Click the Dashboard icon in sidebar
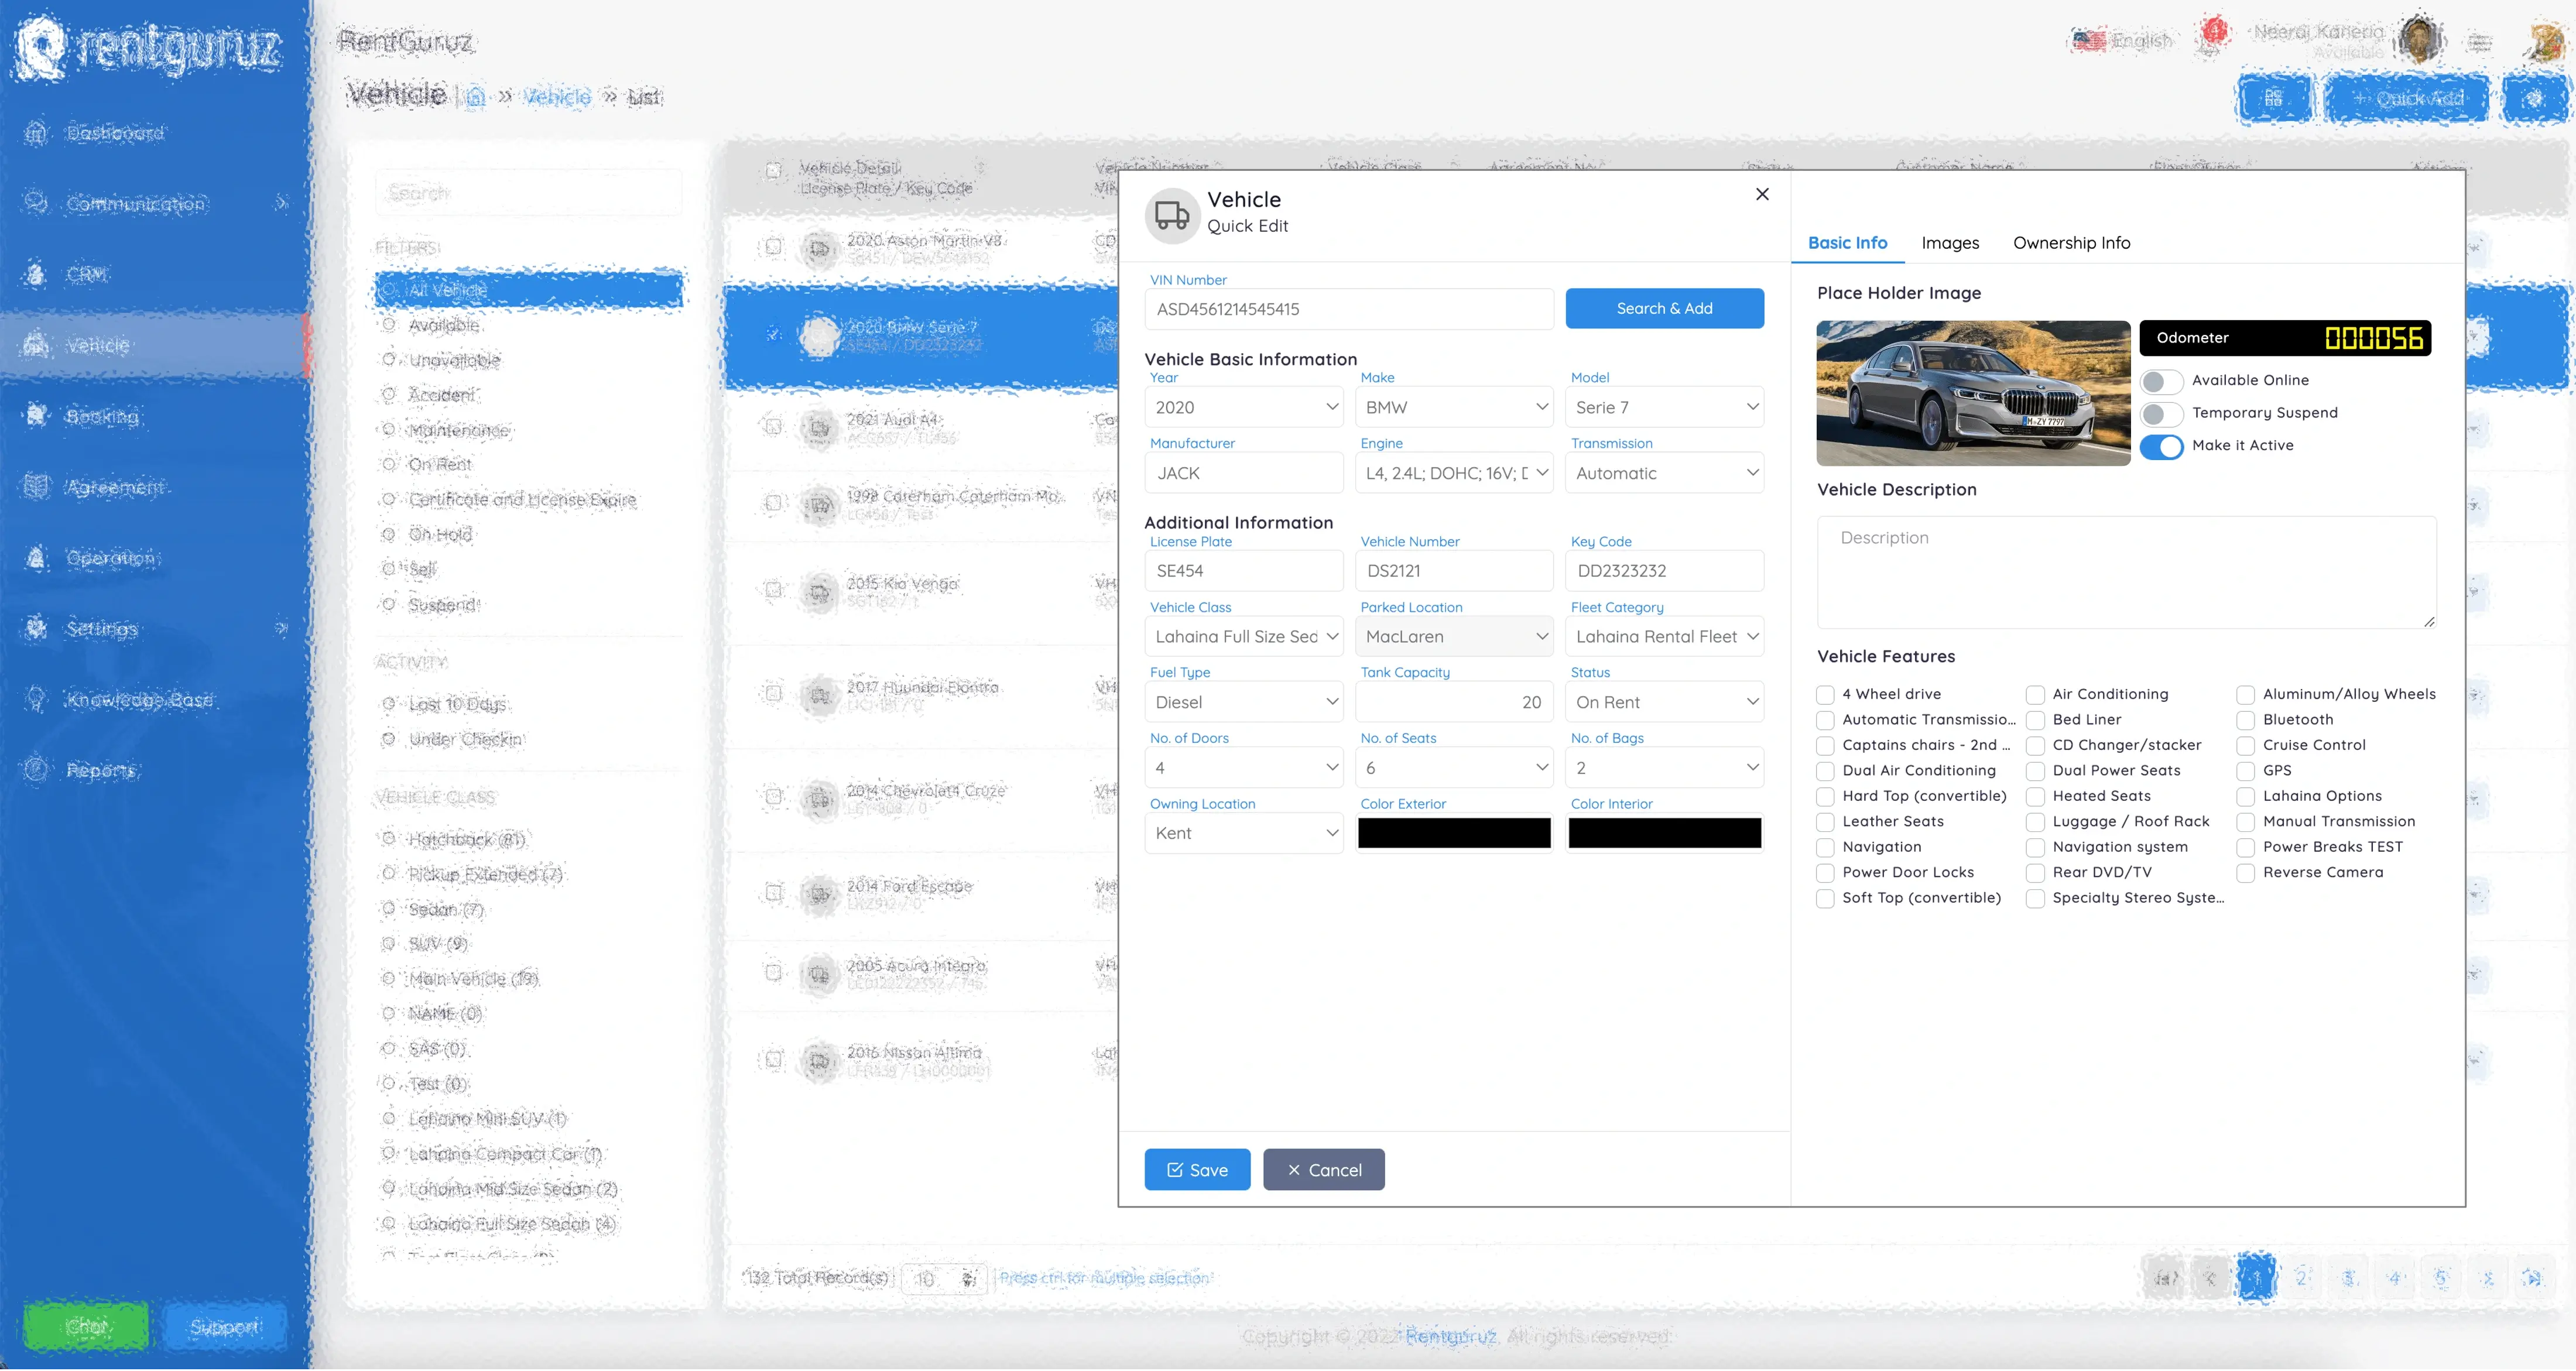Screen dimensions: 2576x1371 tap(36, 133)
